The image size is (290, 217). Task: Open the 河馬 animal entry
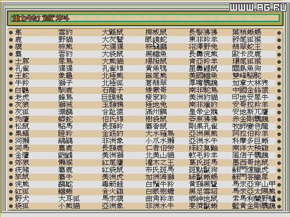coord(22,148)
